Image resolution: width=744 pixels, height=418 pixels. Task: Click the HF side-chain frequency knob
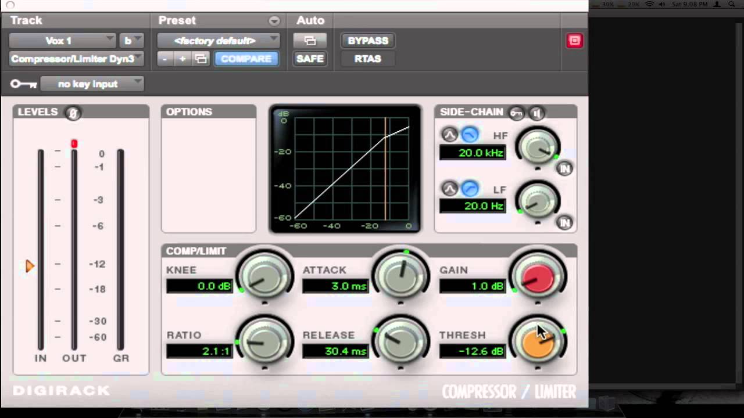[x=538, y=146]
